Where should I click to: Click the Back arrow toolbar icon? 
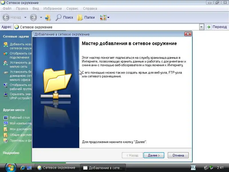click(6, 17)
